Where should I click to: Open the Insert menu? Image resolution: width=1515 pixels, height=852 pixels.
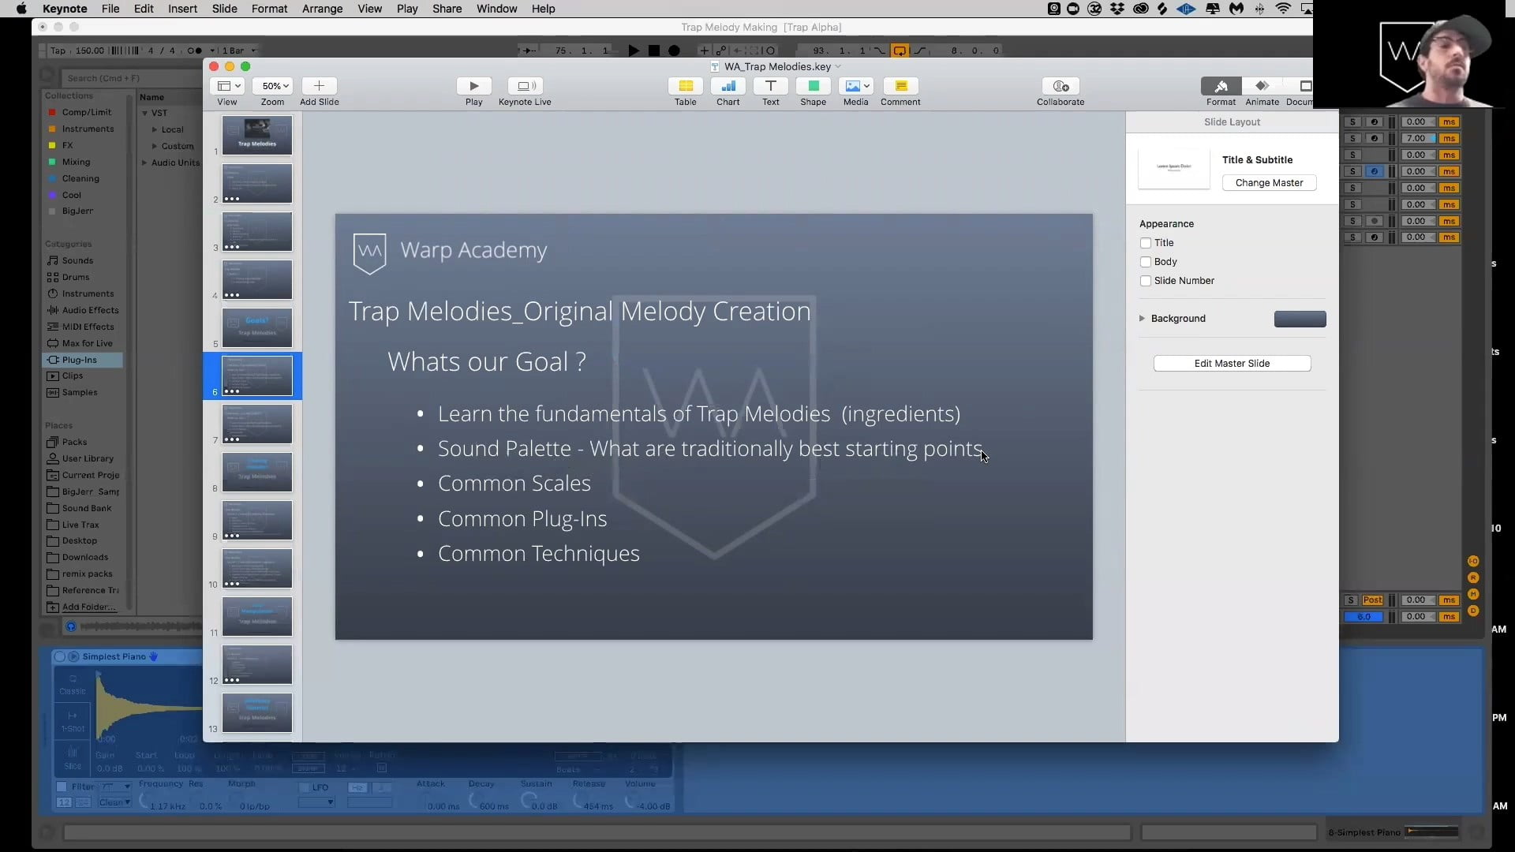point(182,9)
